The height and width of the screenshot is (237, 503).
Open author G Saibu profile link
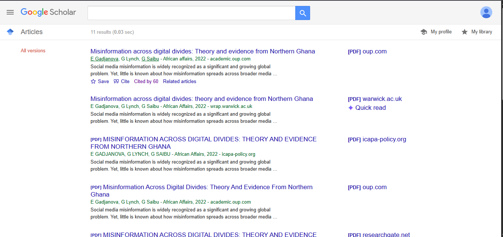(150, 59)
